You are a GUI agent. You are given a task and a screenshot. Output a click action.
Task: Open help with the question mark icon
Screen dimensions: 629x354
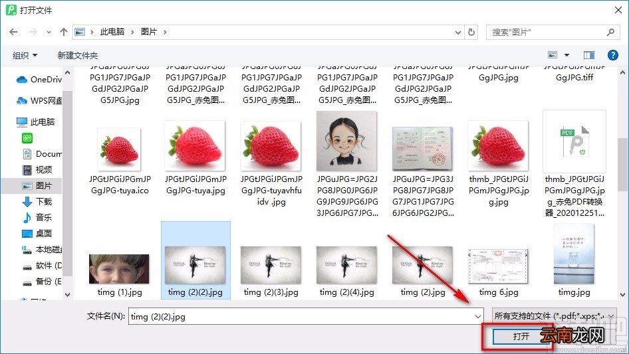click(612, 55)
